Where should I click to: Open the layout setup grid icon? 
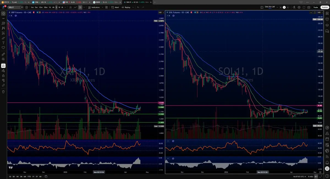coord(262,7)
